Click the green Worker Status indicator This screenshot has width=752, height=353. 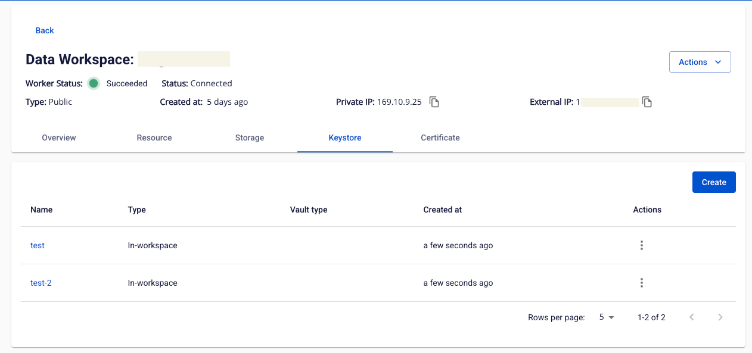point(94,83)
